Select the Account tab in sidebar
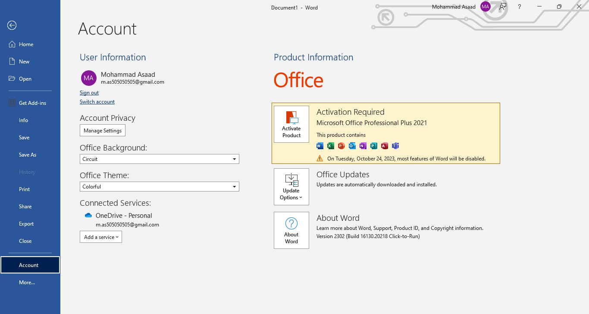Screen dimensions: 589x314 pos(30,265)
